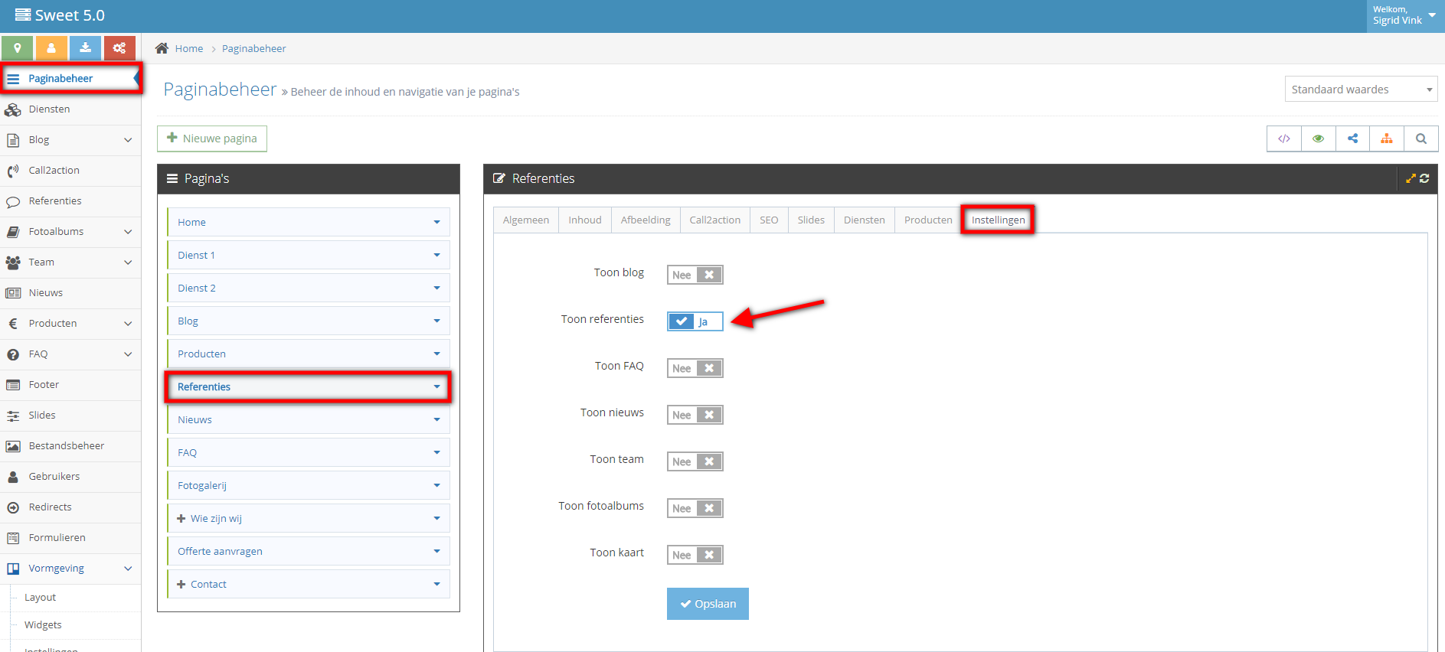This screenshot has width=1445, height=652.
Task: Open Widgets under Vormgeving
Action: pyautogui.click(x=43, y=625)
